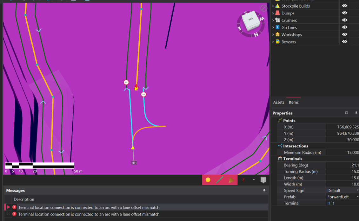The width and height of the screenshot is (359, 221).
Task: Click the view orientation cube TOP face
Action: pyautogui.click(x=251, y=20)
